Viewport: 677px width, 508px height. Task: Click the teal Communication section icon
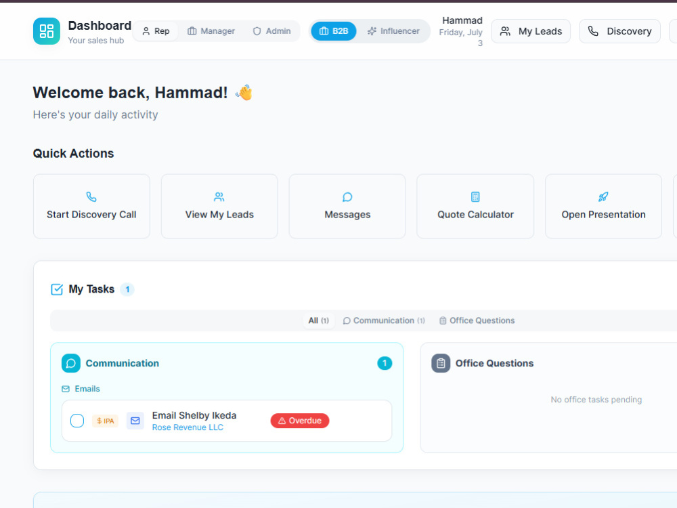coord(71,363)
